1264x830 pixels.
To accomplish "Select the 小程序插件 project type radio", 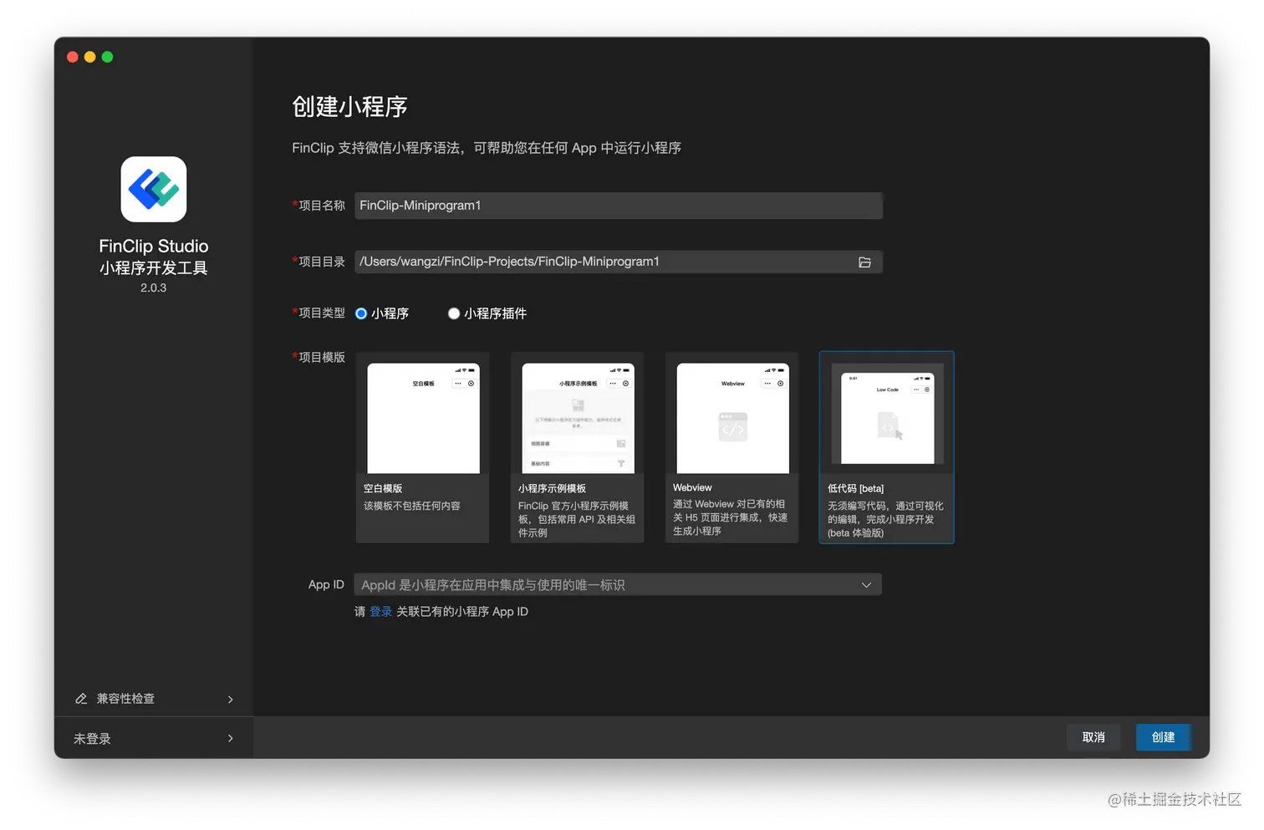I will coord(454,313).
